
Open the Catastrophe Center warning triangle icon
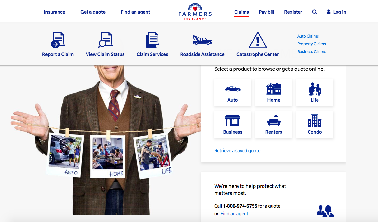coord(258,40)
